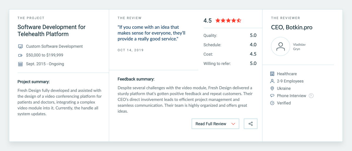Click the review quote text
352x151 pixels.
pos(151,33)
